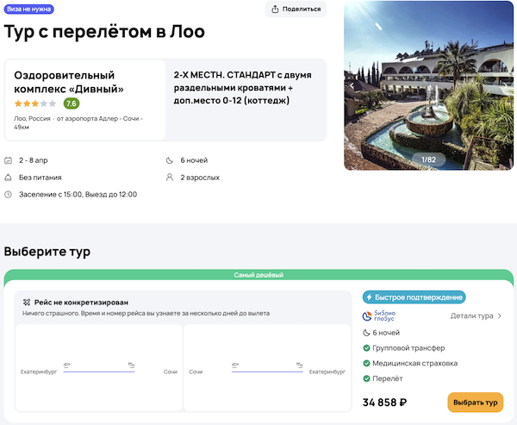Show previous hotel photo with left arrow
The height and width of the screenshot is (425, 517).
[x=352, y=85]
